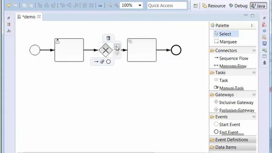
Task: Pin the Tasks drawer open
Action: coord(254,73)
